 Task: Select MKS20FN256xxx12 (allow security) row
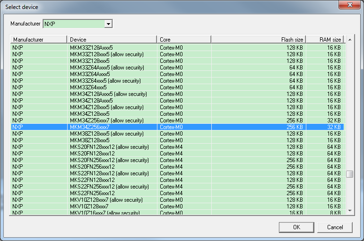point(177,160)
